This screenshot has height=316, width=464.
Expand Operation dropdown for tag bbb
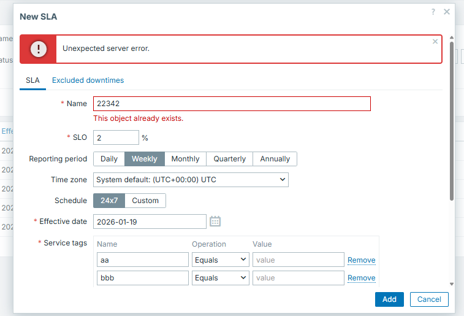220,278
